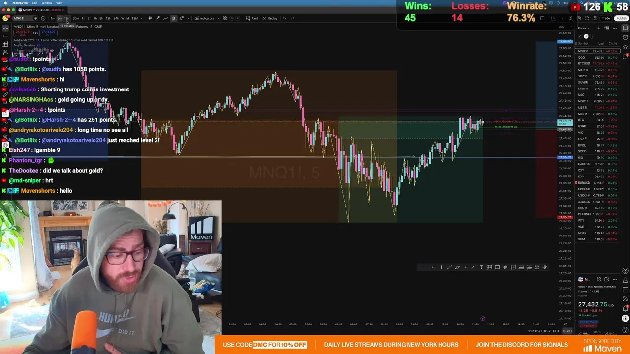Open Alerts panel clock icon in sidebar
This screenshot has height=354, width=630.
(x=625, y=37)
